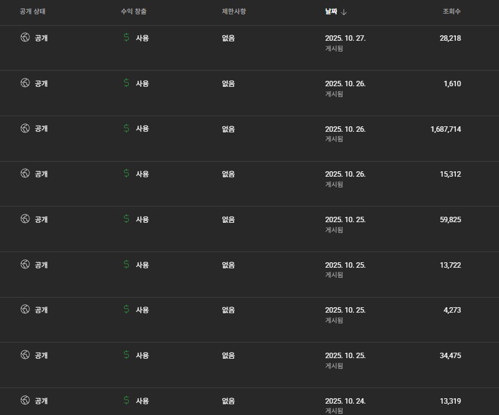Click the dollar icon in the 2025. 10. 24. row
Viewport: 499px width, 415px height.
[x=126, y=400]
